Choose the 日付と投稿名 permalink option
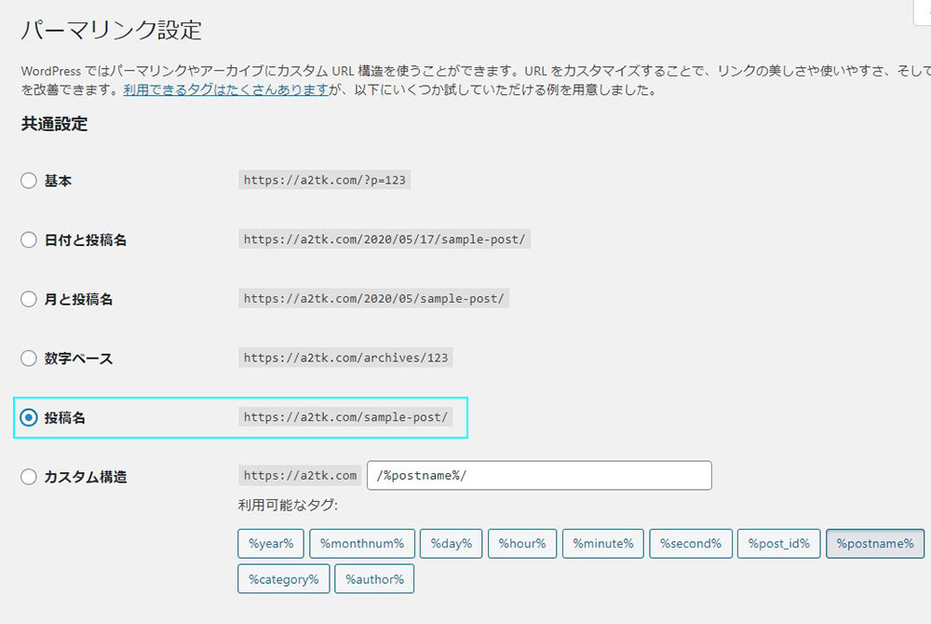The image size is (931, 624). click(x=29, y=240)
